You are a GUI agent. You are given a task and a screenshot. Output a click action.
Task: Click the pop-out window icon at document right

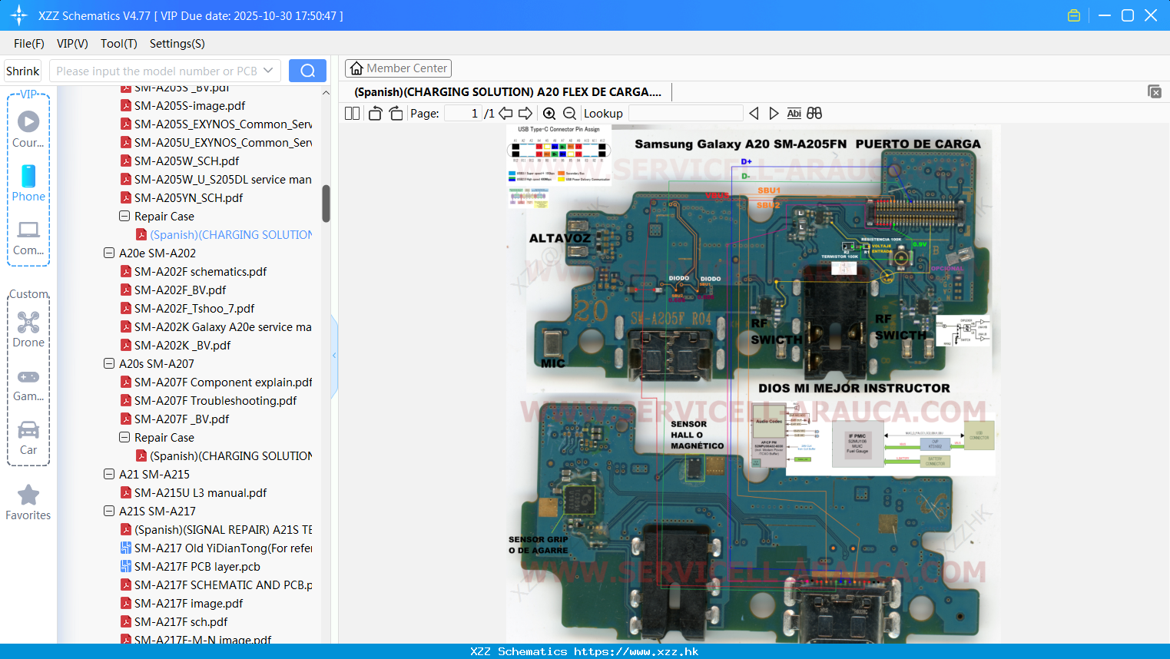coord(1155,91)
